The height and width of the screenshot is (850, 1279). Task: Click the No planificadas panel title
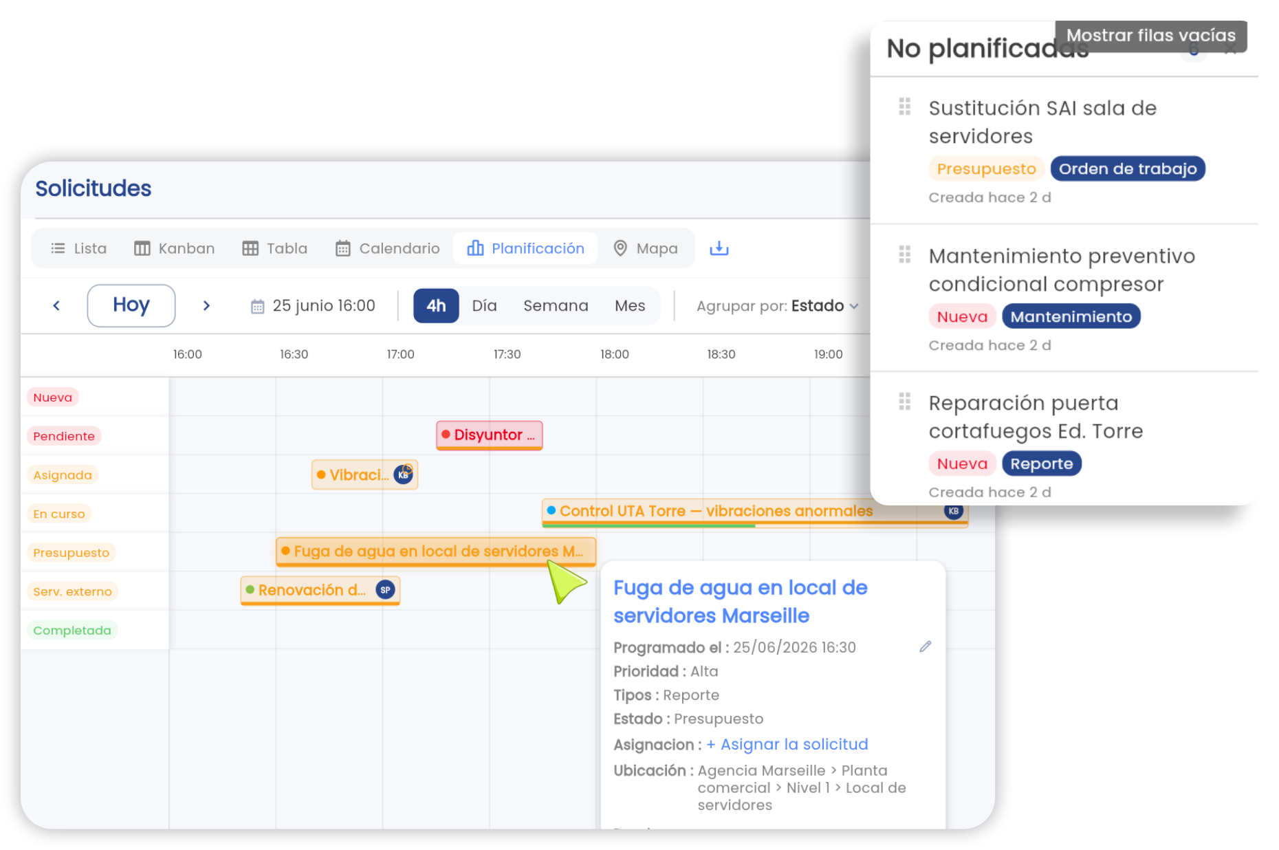(x=987, y=48)
